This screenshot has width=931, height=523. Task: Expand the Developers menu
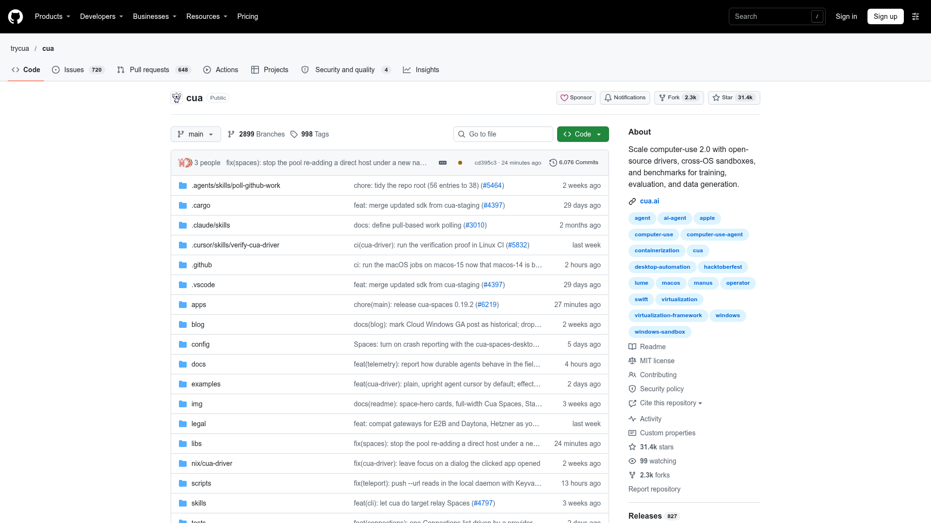pyautogui.click(x=101, y=16)
